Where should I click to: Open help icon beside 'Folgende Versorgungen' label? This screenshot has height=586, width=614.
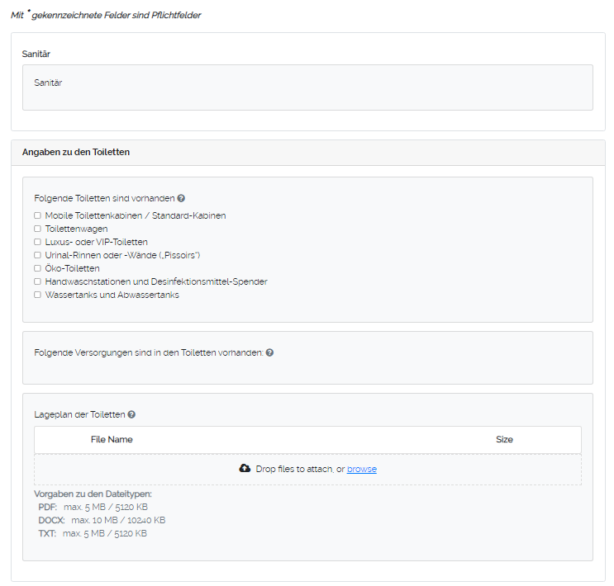[x=269, y=352]
